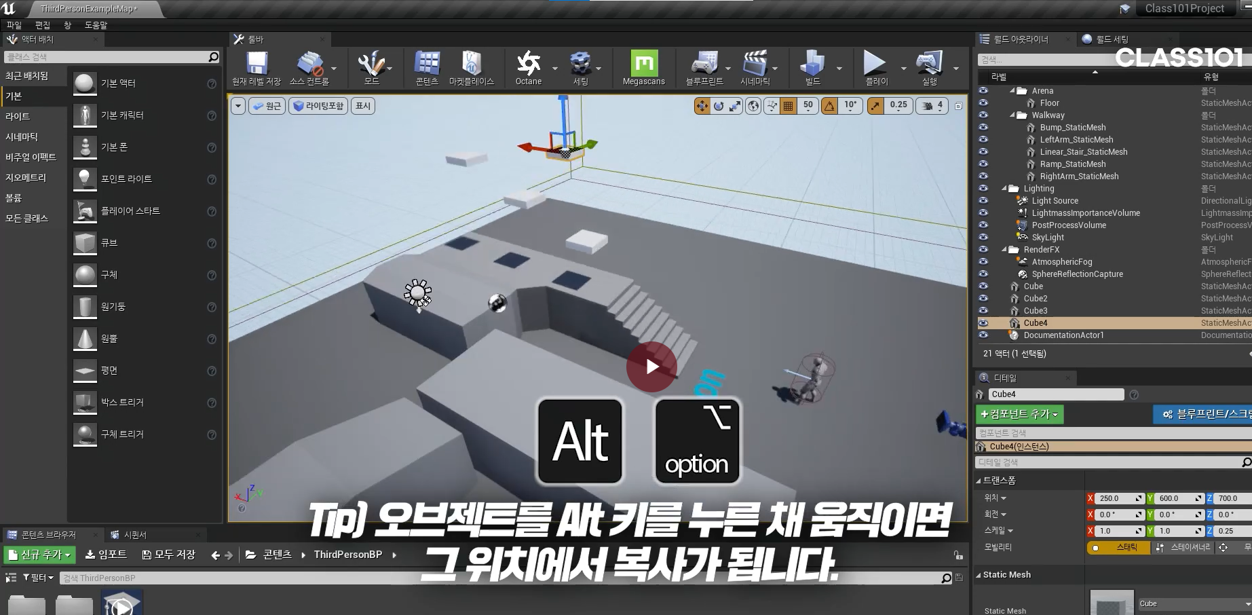Select the Player Start icon in Place Actors

point(85,211)
